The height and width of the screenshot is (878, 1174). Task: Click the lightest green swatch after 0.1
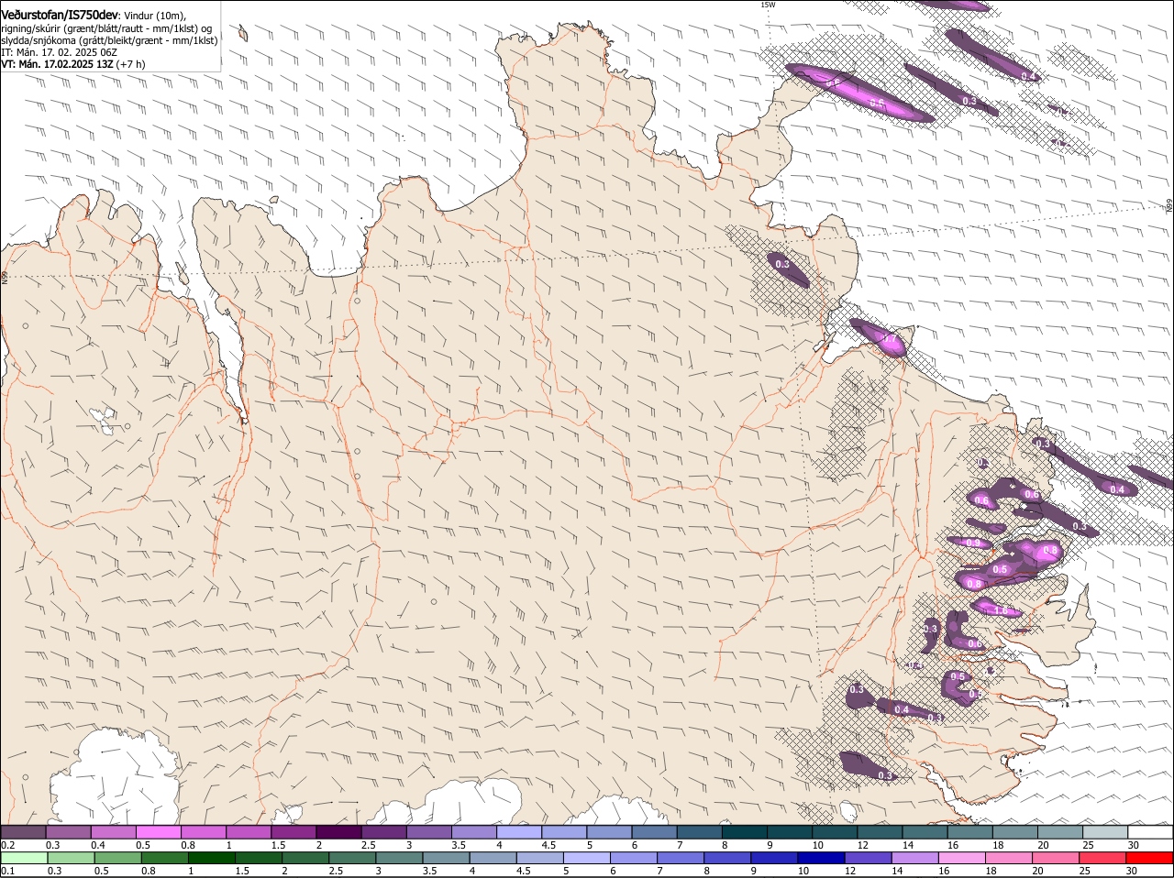point(25,858)
